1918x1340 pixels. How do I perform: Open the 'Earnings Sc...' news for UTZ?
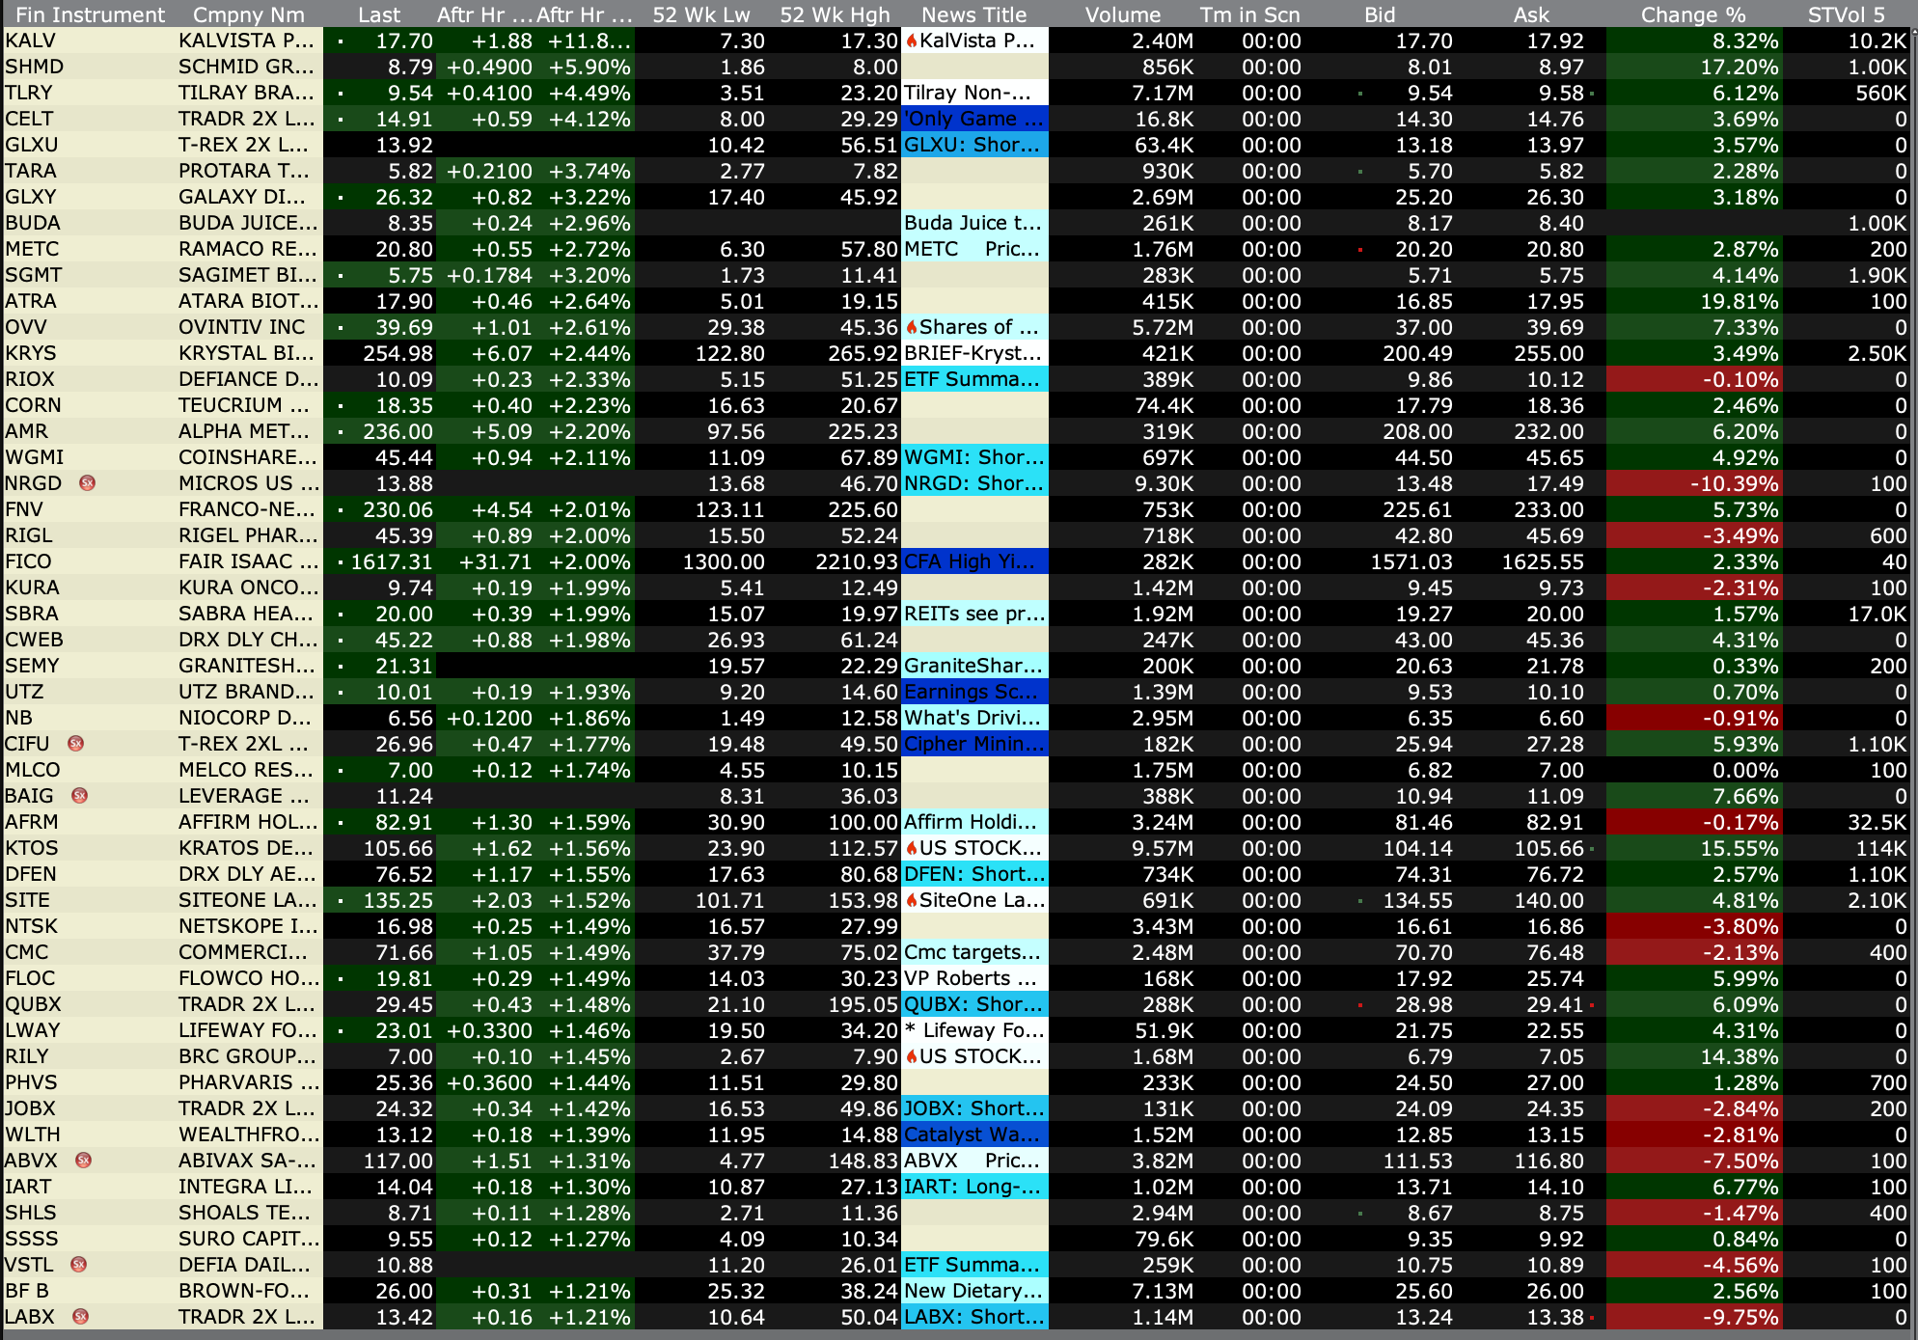click(x=973, y=692)
